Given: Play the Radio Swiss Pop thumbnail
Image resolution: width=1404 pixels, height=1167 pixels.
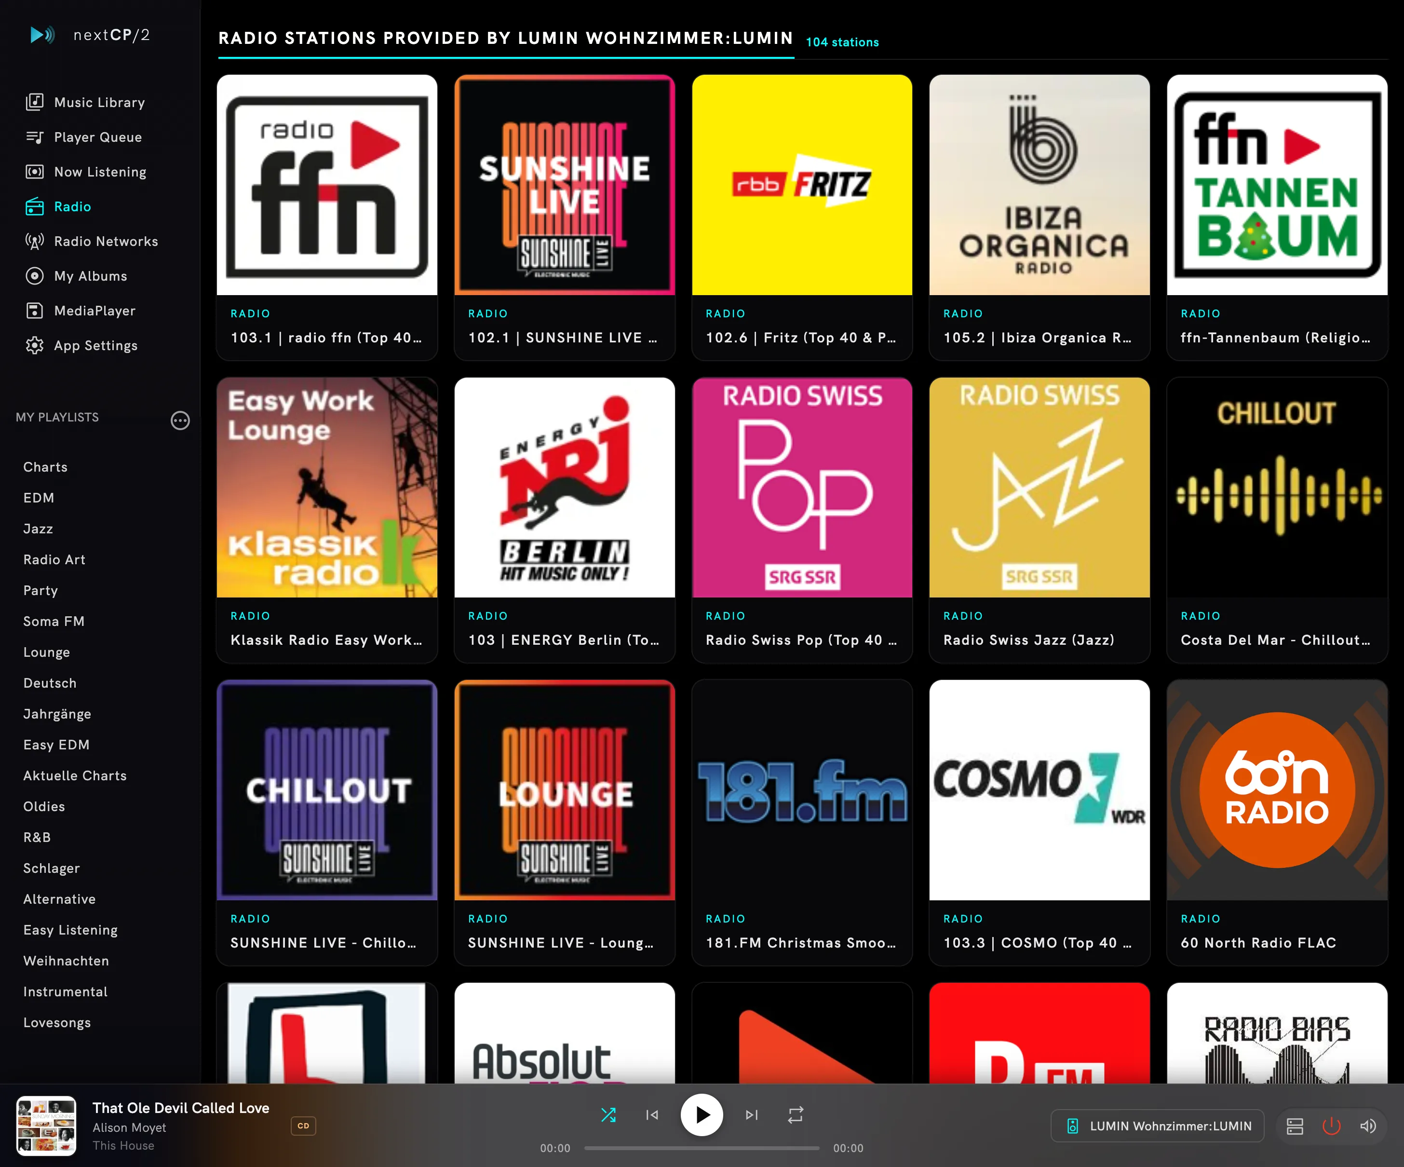Looking at the screenshot, I should (x=802, y=488).
